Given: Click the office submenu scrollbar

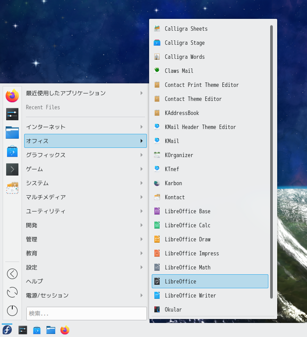Looking at the screenshot, I should click(x=271, y=162).
